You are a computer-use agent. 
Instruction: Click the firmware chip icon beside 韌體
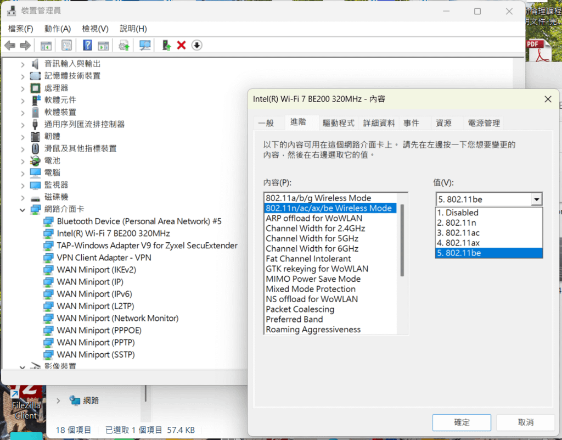[x=35, y=137]
